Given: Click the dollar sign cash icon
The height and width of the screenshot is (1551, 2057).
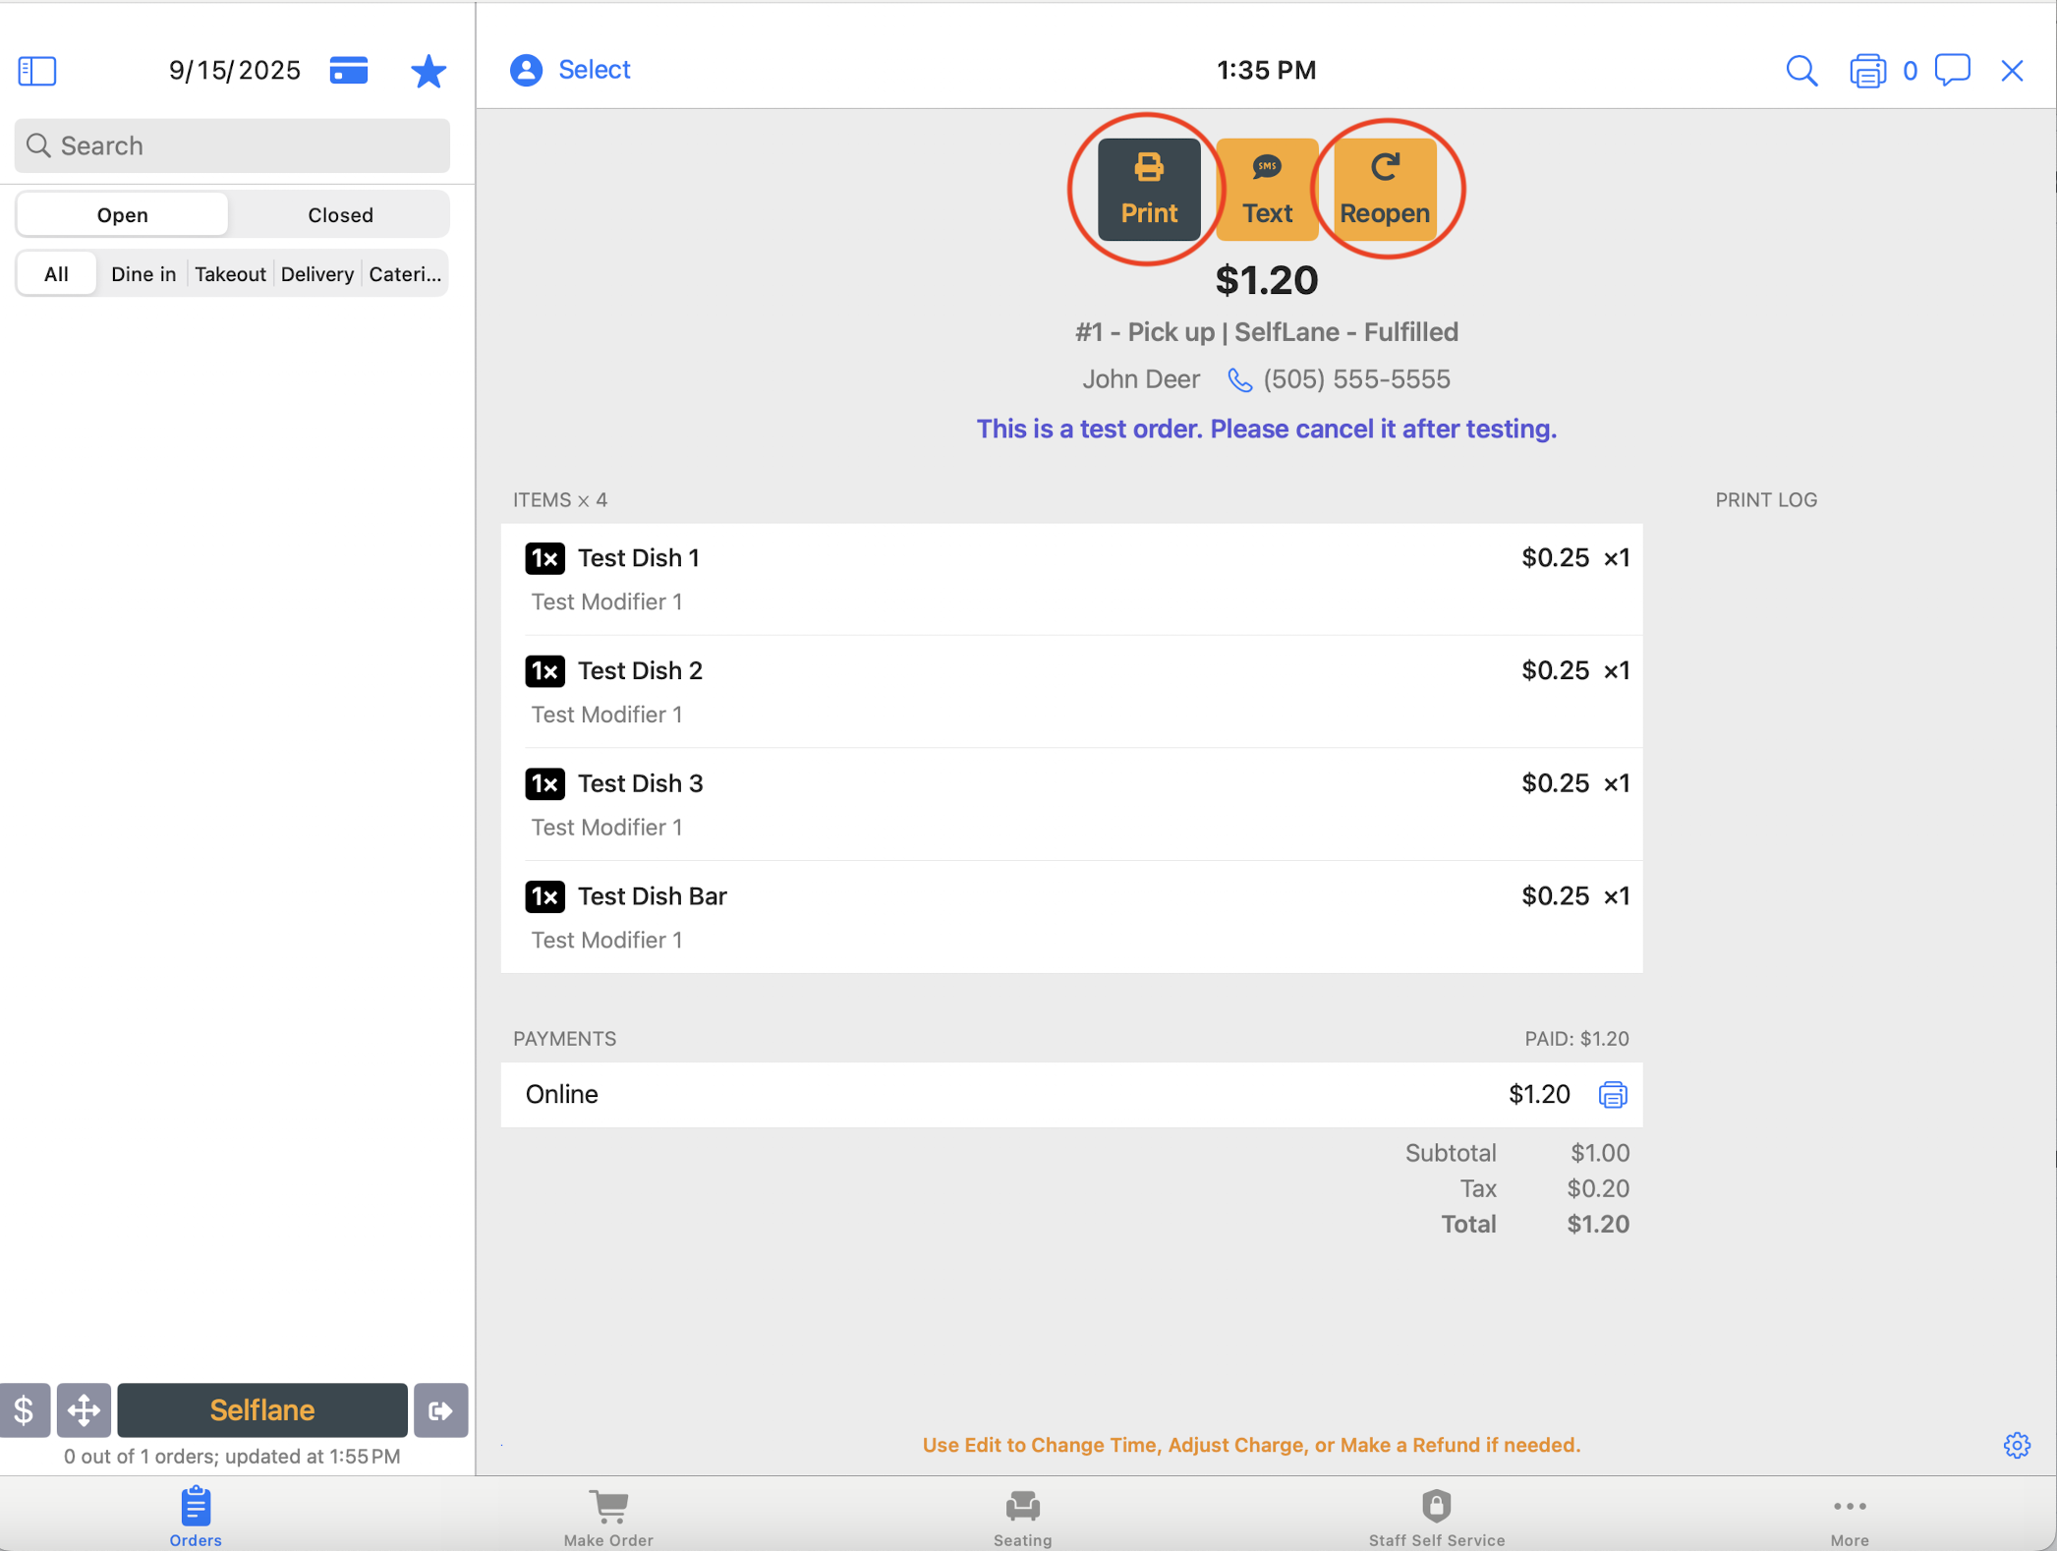Looking at the screenshot, I should (25, 1410).
